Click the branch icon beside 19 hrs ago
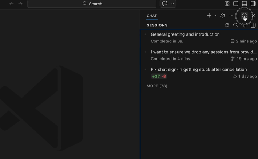Screen dimensions: 258x159 pos(233,58)
